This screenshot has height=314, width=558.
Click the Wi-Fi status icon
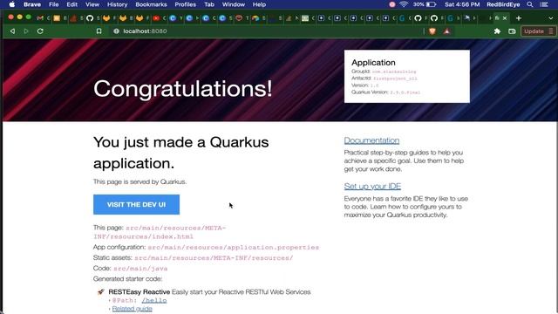pos(404,4)
